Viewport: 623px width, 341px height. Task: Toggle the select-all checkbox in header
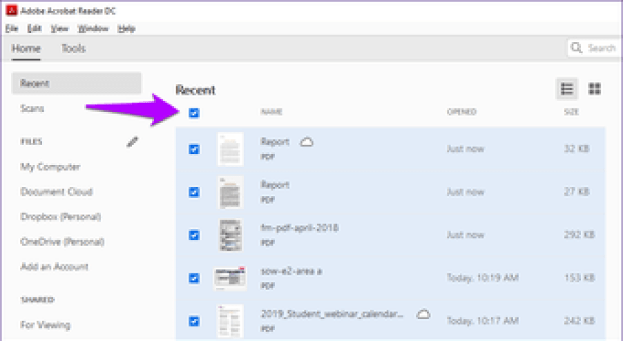194,113
